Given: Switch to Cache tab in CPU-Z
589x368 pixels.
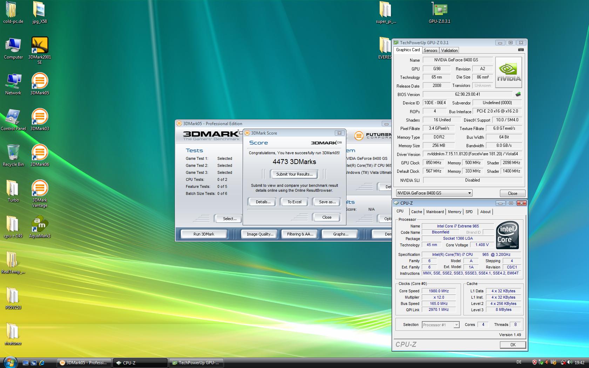Looking at the screenshot, I should coord(417,212).
